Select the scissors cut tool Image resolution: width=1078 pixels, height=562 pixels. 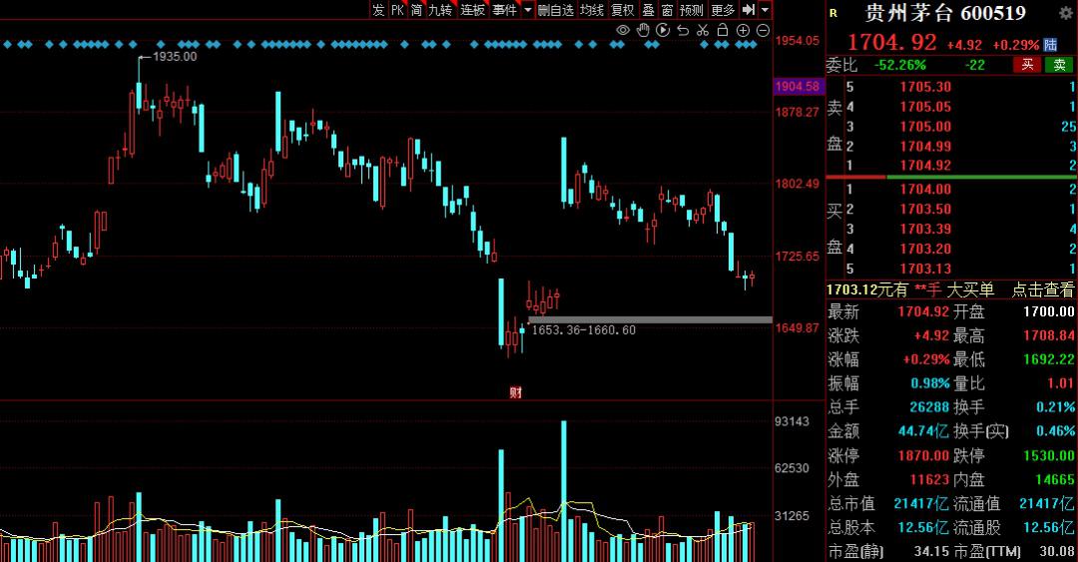point(703,30)
